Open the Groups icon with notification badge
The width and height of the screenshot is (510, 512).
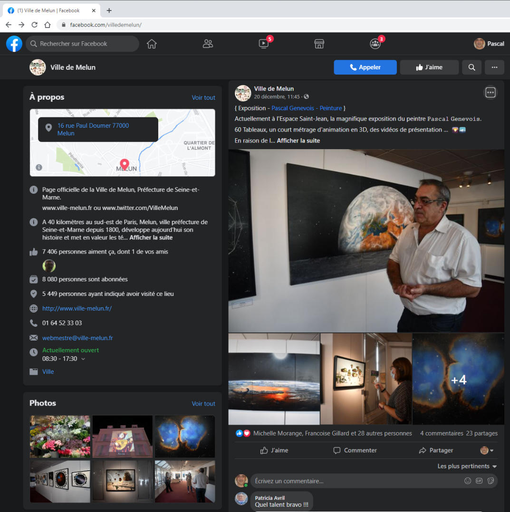point(375,44)
